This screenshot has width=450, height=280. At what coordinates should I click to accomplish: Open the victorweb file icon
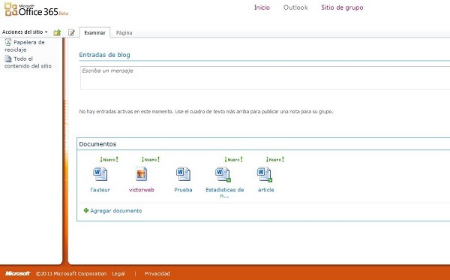coord(142,174)
